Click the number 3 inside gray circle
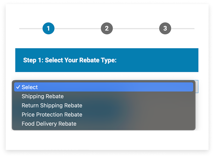The height and width of the screenshot is (157, 214). tap(165, 28)
